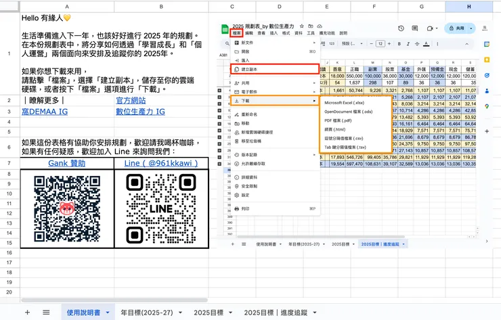
Task: Click PDF 檔案 (.pdf) in the embedded screenshot
Action: click(338, 120)
